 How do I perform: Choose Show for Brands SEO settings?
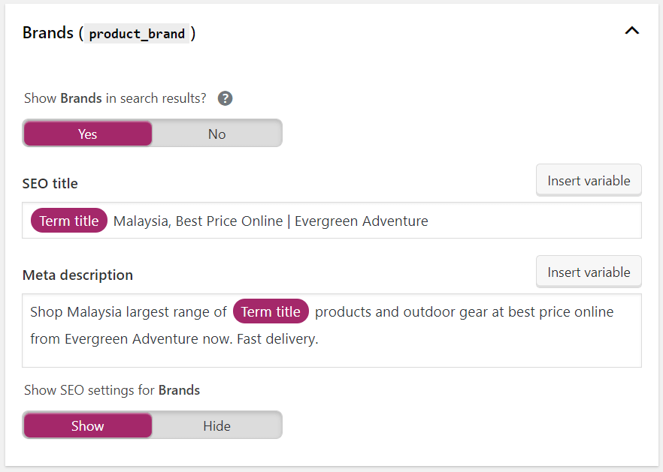coord(87,425)
